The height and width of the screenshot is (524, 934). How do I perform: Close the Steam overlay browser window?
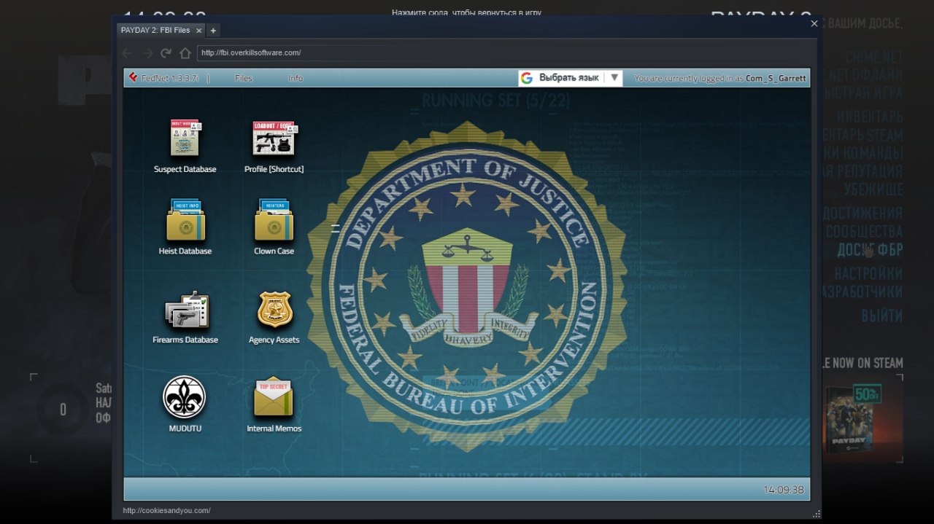814,23
